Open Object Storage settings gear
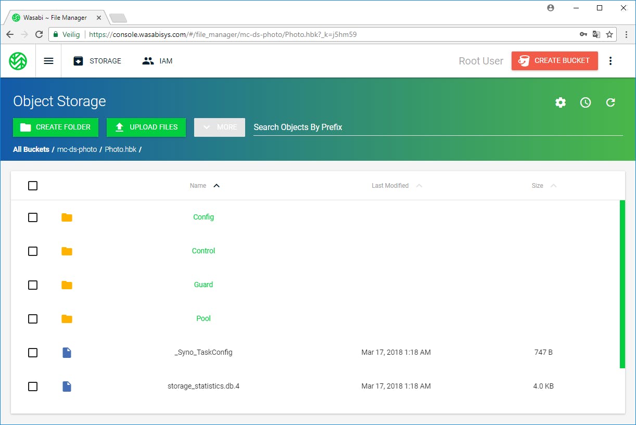636x425 pixels. pos(561,102)
